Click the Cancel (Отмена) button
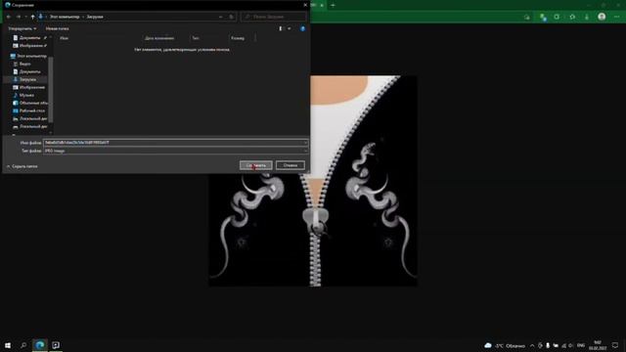 [291, 165]
